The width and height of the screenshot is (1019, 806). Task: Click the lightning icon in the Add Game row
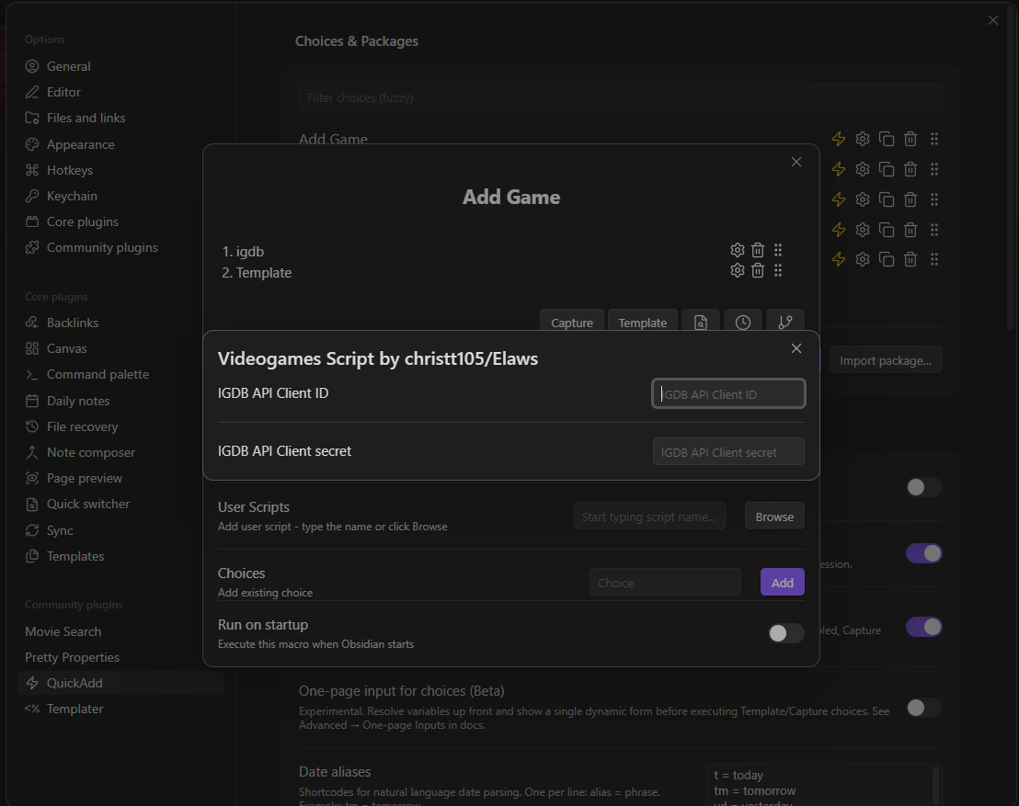(839, 139)
